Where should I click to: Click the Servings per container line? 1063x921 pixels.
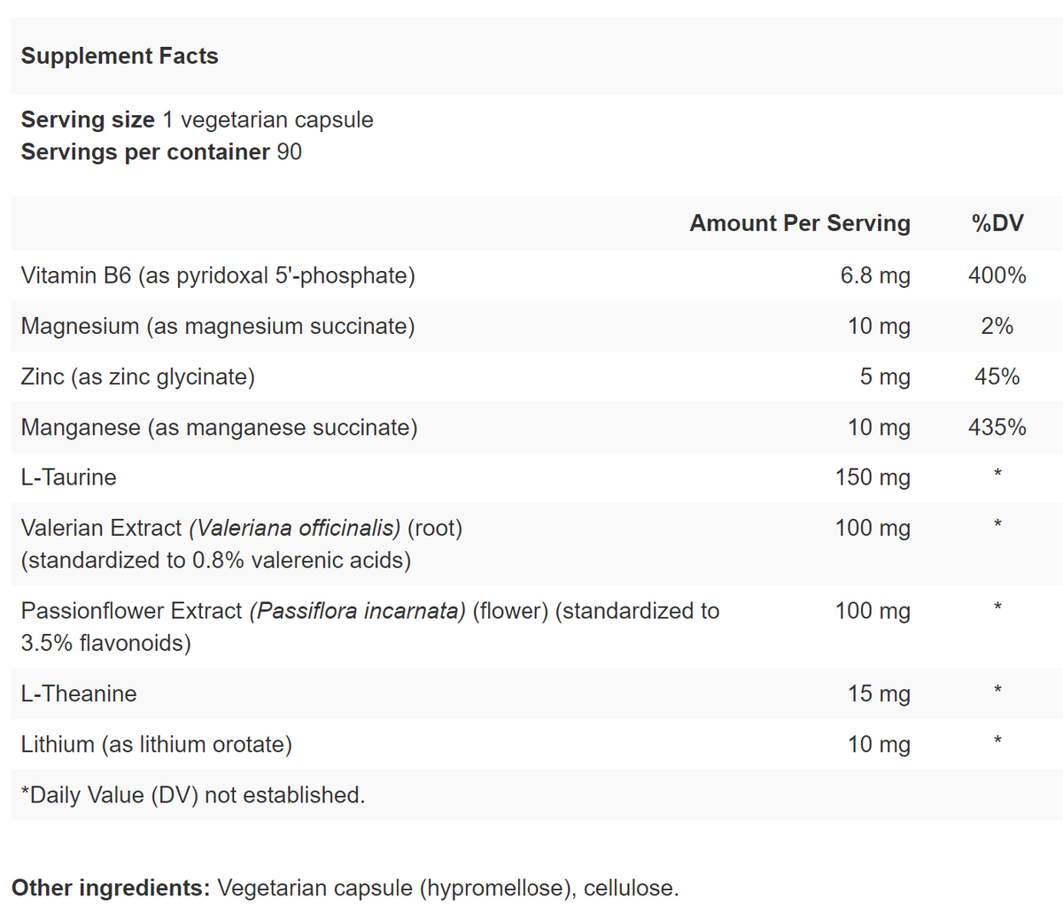pyautogui.click(x=161, y=151)
